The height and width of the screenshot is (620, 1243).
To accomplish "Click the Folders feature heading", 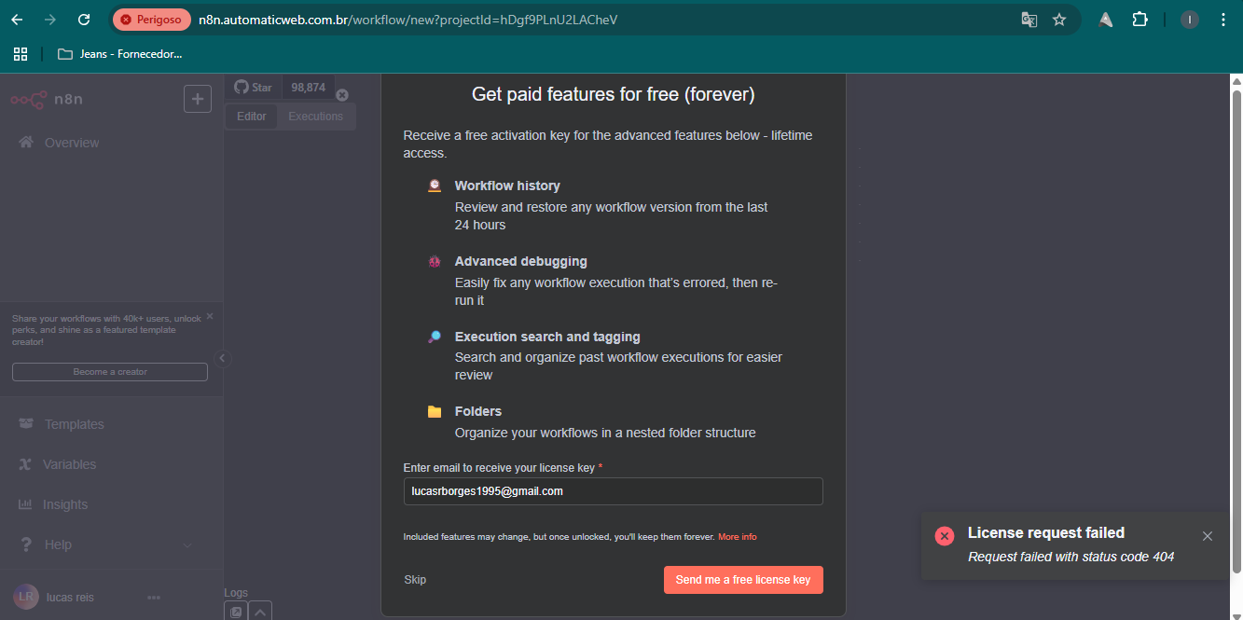I will pyautogui.click(x=478, y=411).
